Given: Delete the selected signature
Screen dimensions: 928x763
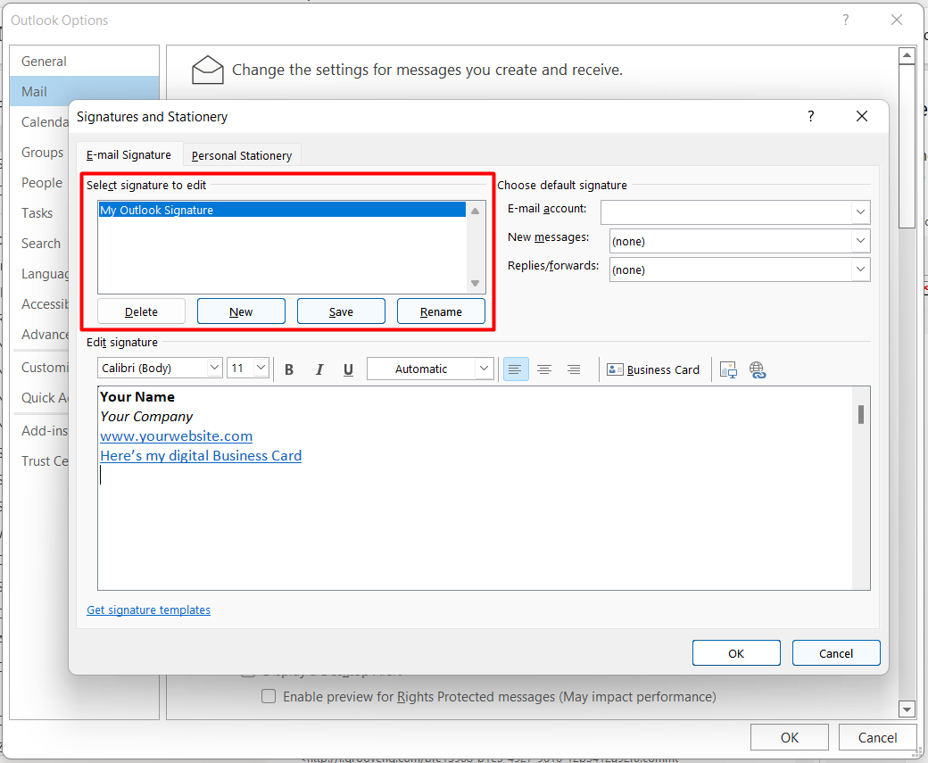Looking at the screenshot, I should [x=142, y=311].
